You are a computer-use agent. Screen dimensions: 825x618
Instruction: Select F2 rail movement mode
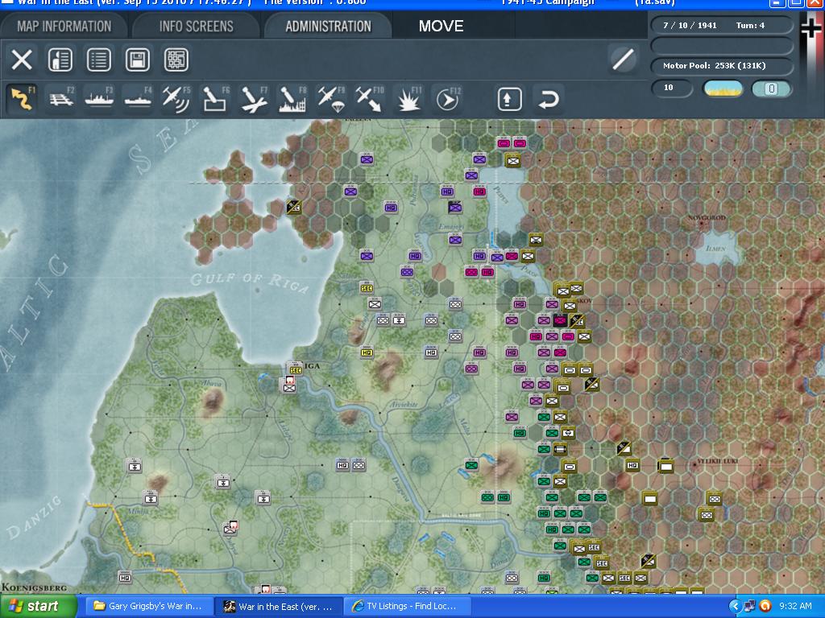pos(61,99)
